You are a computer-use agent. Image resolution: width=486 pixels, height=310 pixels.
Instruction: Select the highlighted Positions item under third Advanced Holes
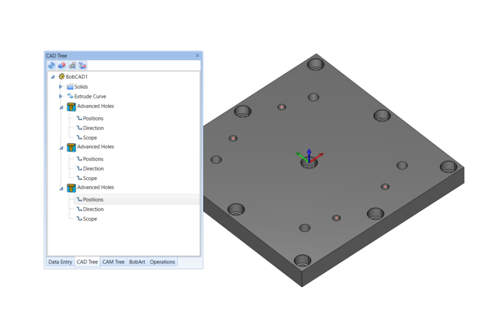[x=93, y=199]
